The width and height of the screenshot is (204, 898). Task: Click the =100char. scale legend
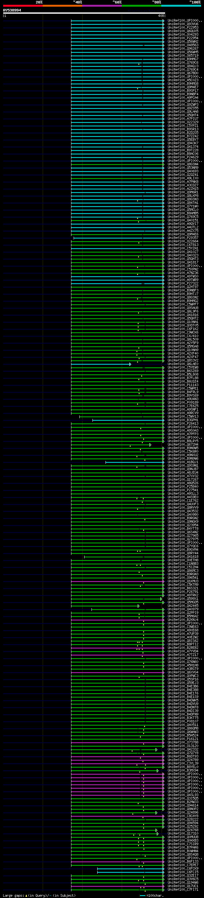pyautogui.click(x=152, y=895)
